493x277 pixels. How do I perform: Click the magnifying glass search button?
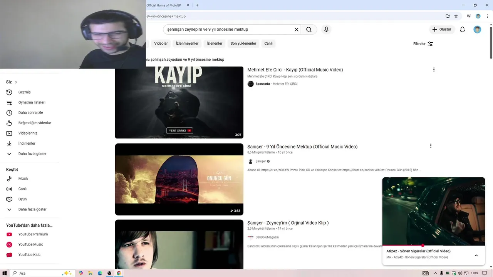309,29
